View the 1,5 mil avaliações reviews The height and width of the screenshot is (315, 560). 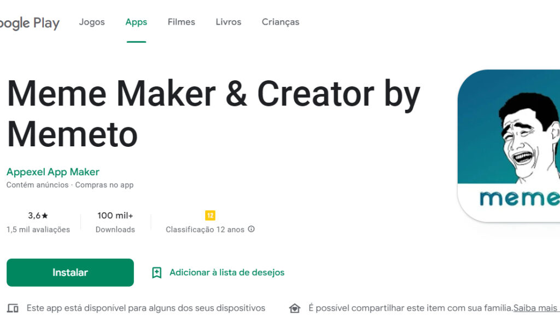[x=38, y=230]
